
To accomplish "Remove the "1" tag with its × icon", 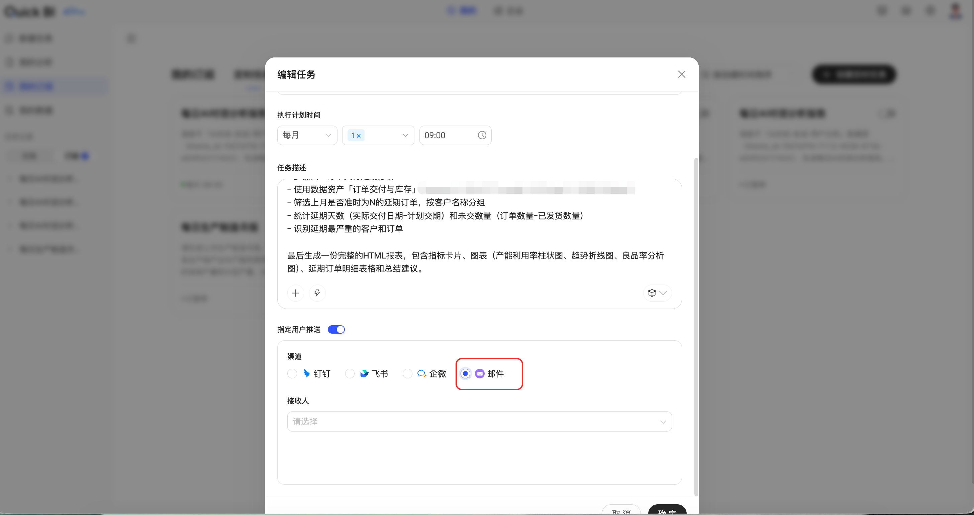I will coord(359,136).
